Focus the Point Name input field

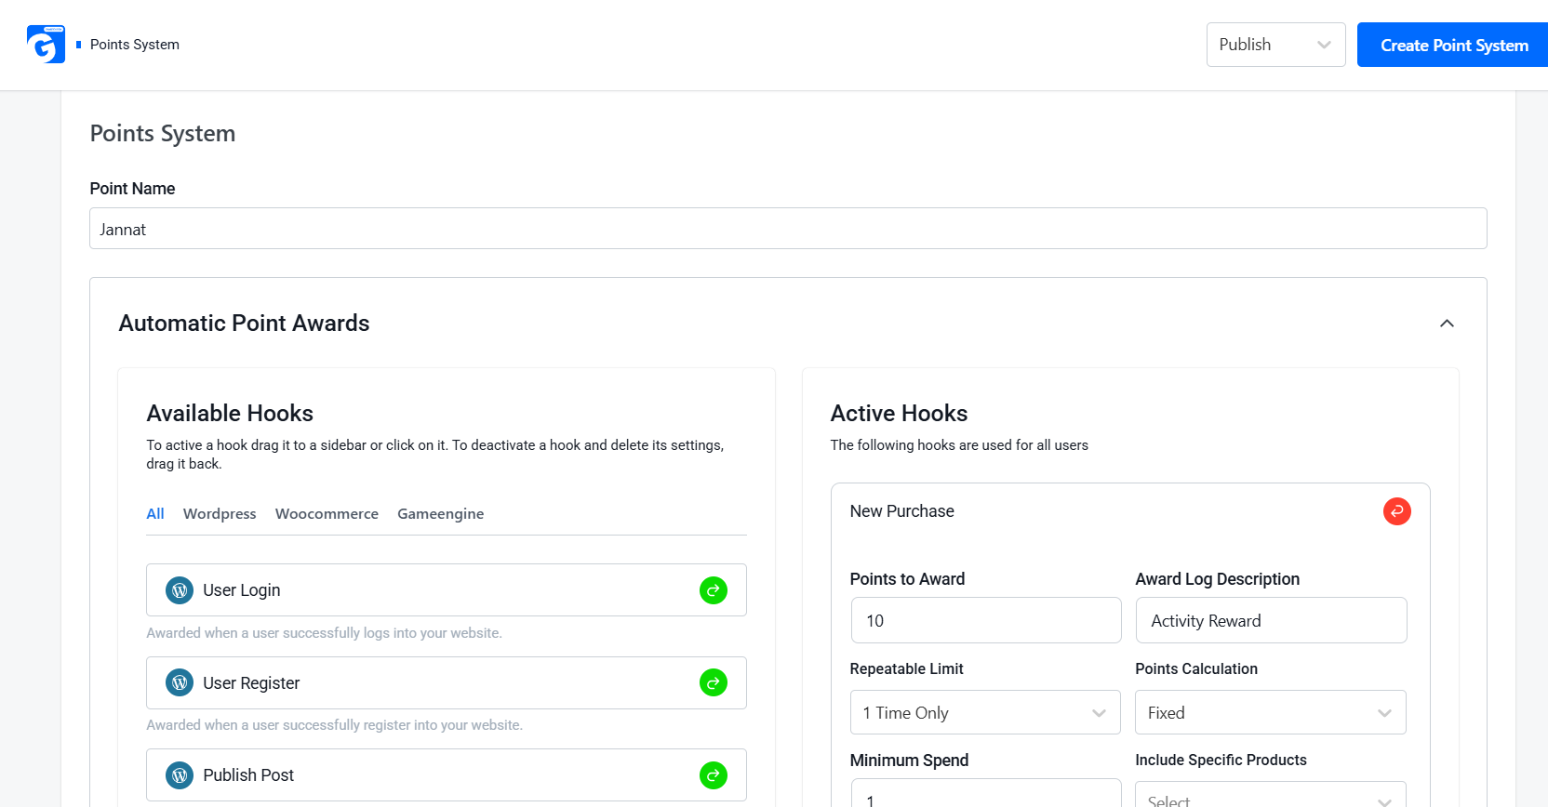(x=788, y=229)
